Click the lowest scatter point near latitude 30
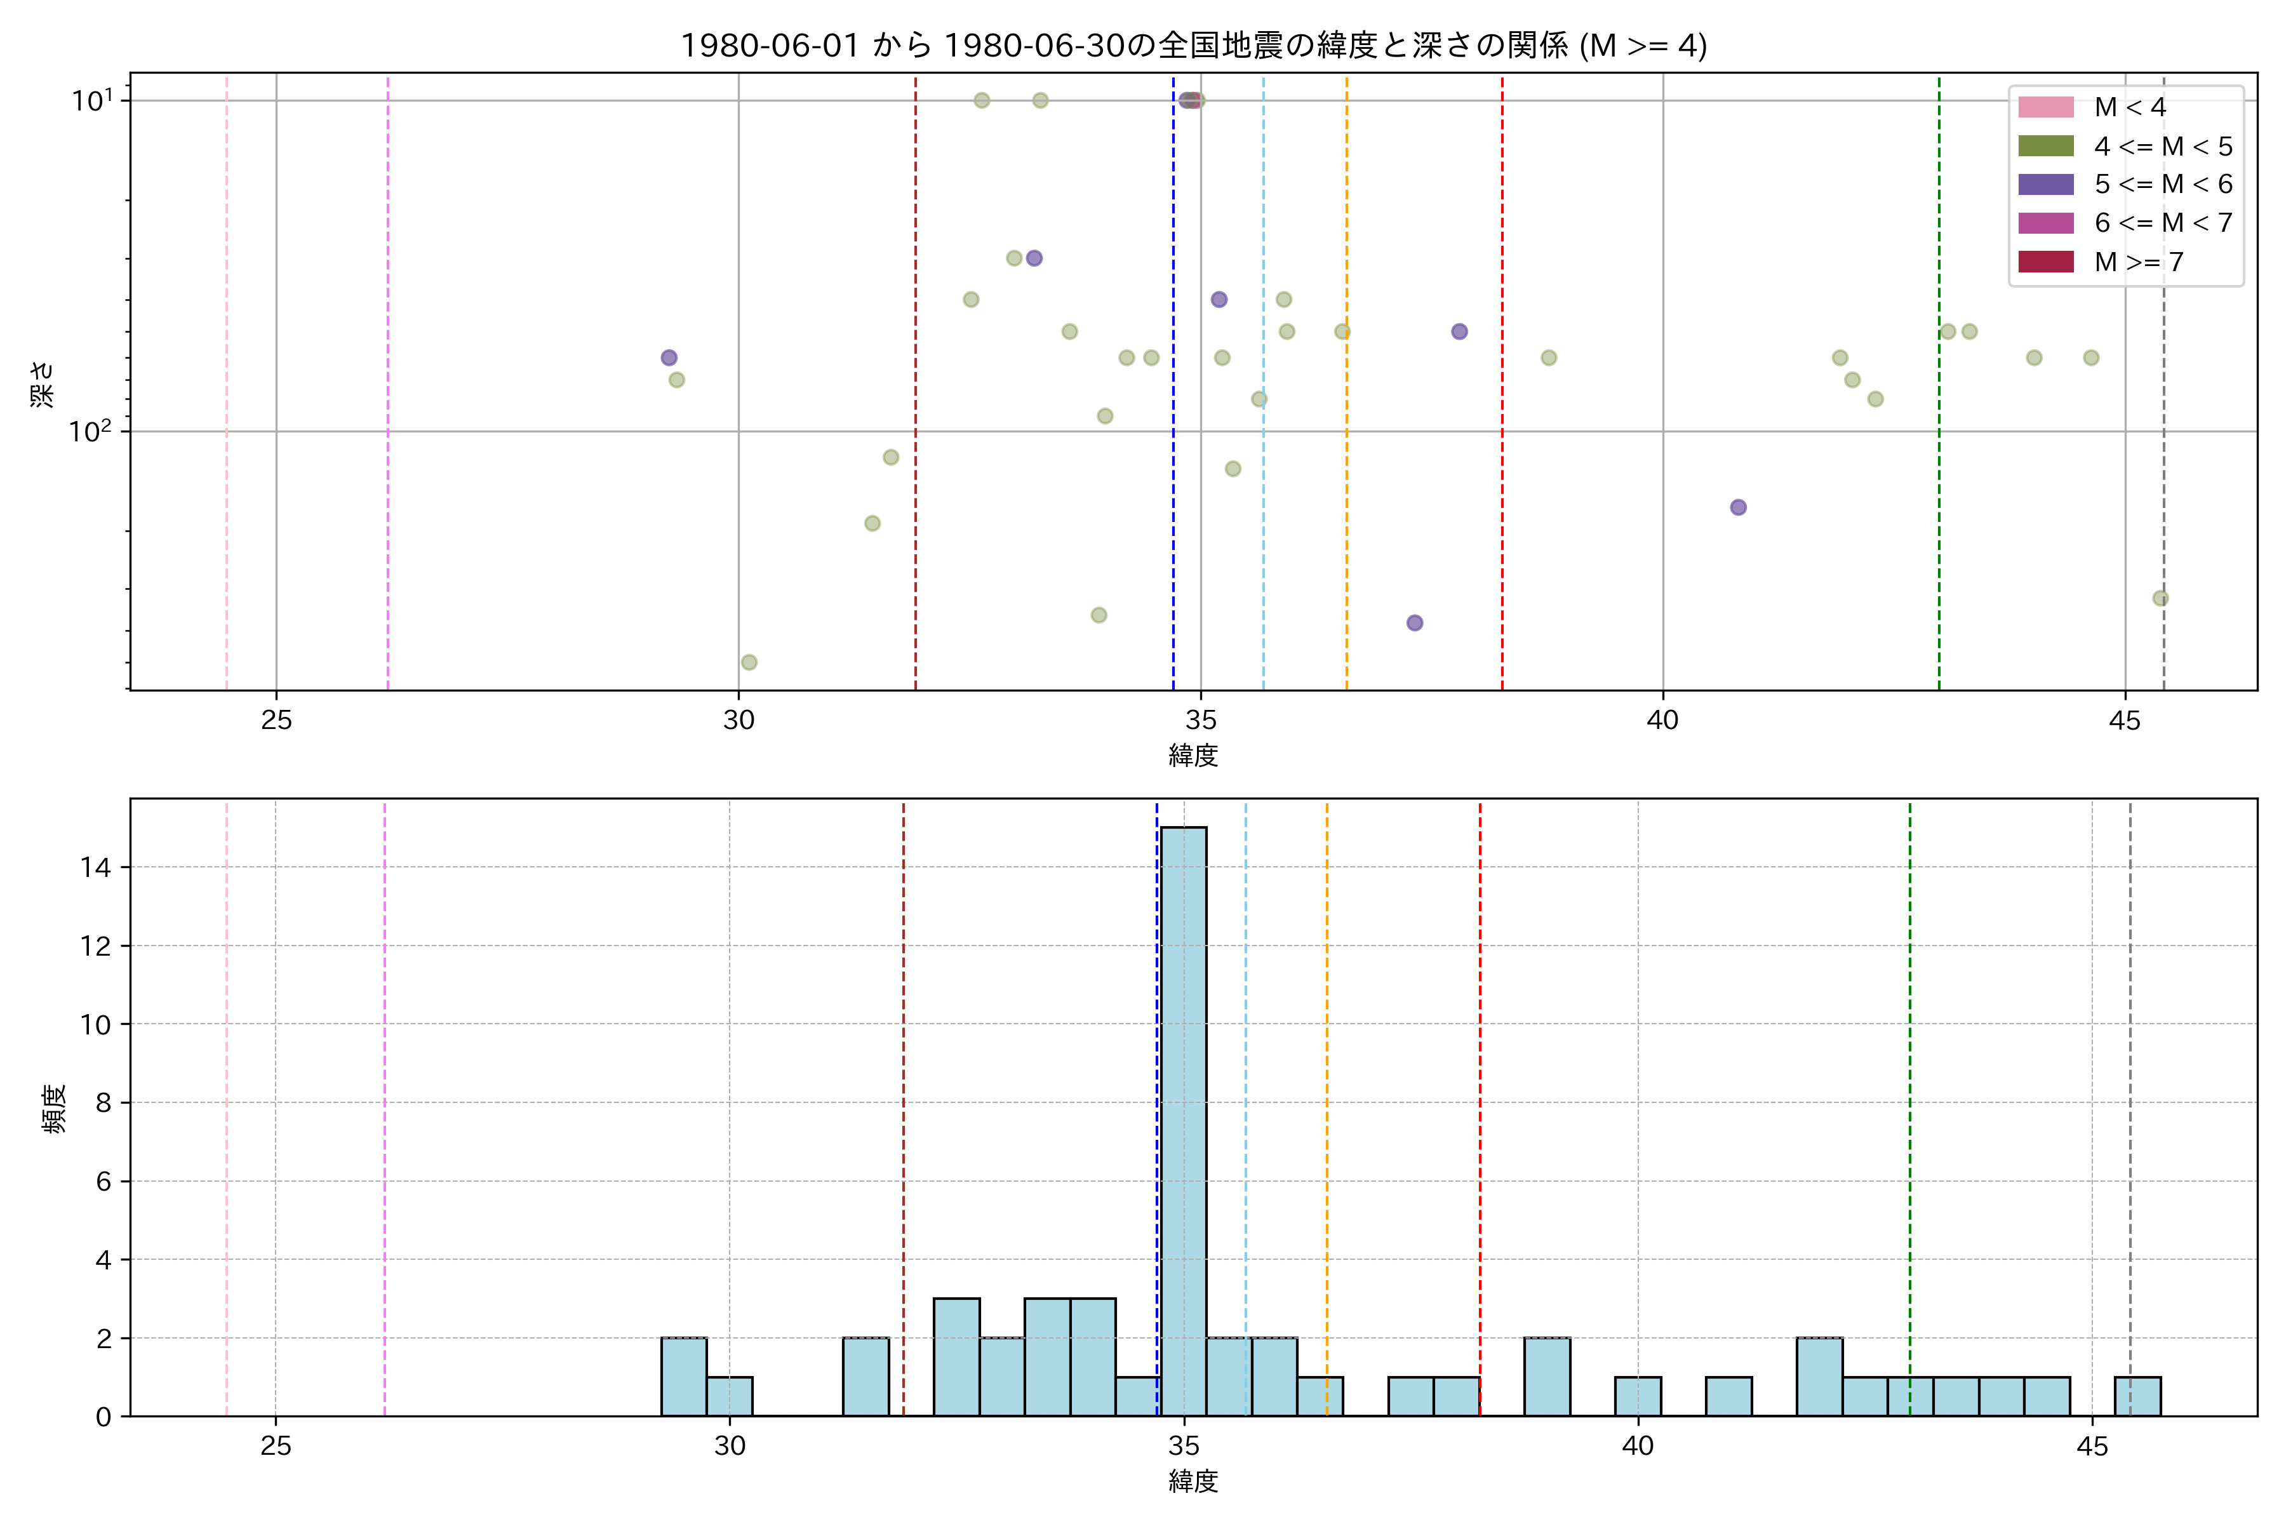The image size is (2286, 1524). coord(749,662)
